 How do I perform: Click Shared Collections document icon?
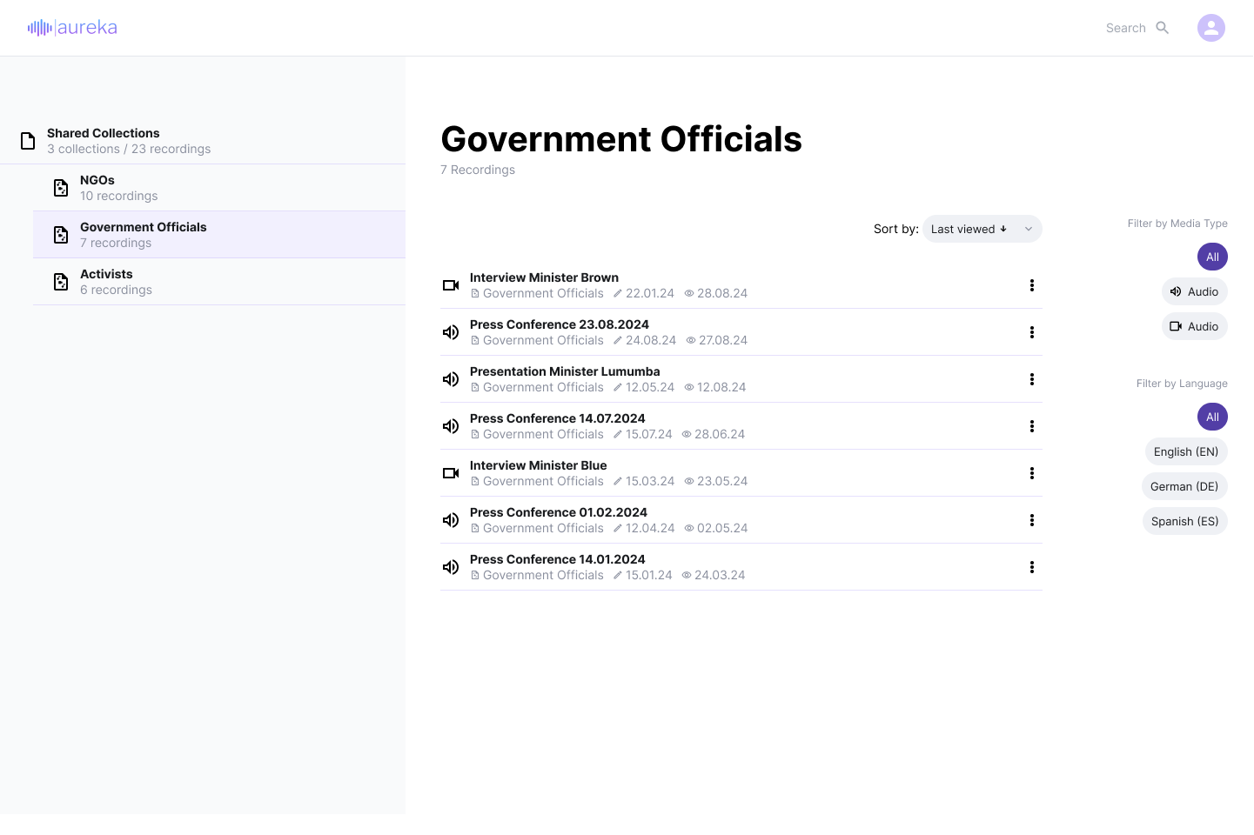tap(28, 141)
